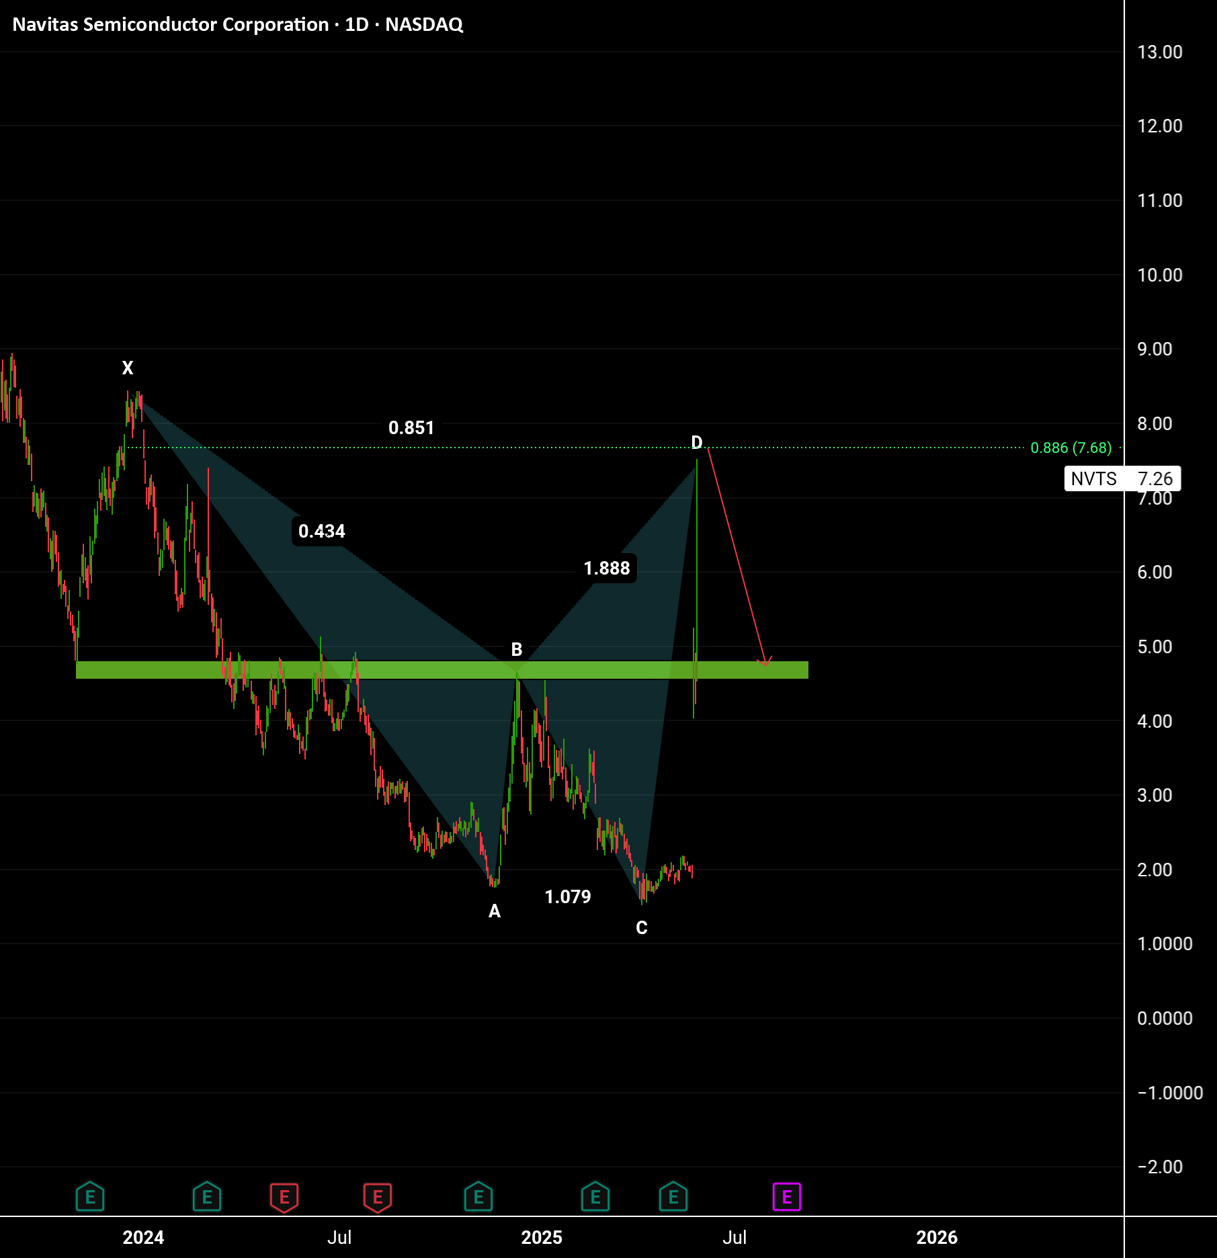Select pattern point X label
Image resolution: width=1217 pixels, height=1258 pixels.
coord(128,368)
